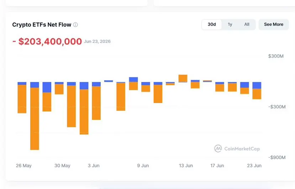
Task: Open the See More button
Action: pos(274,25)
